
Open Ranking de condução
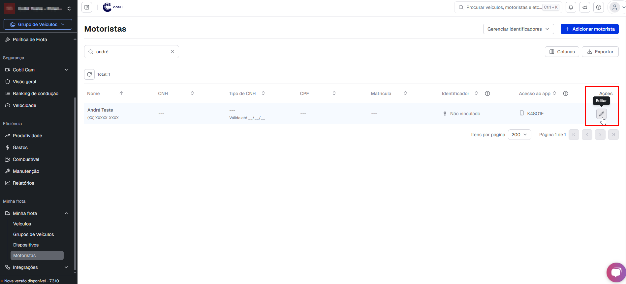(x=35, y=93)
